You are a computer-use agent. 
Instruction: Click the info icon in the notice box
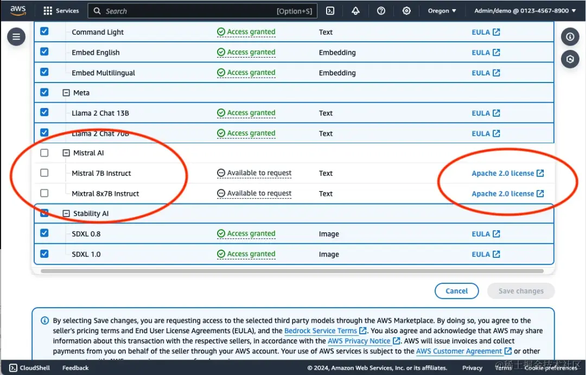click(44, 320)
